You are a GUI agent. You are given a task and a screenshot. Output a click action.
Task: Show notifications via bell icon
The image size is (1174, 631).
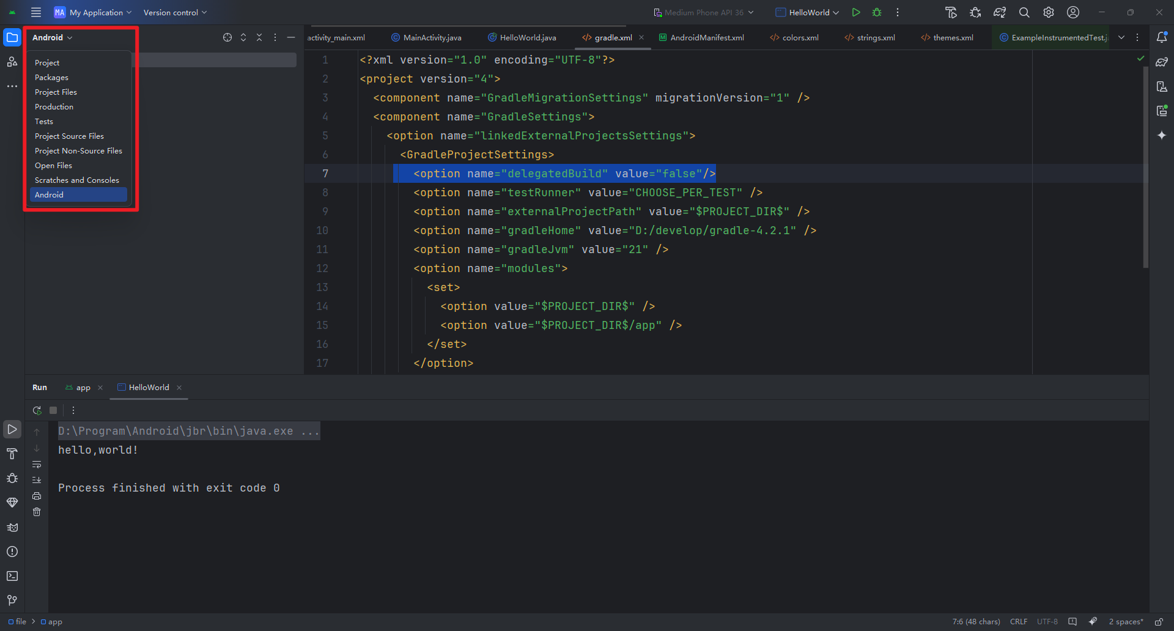(1161, 37)
